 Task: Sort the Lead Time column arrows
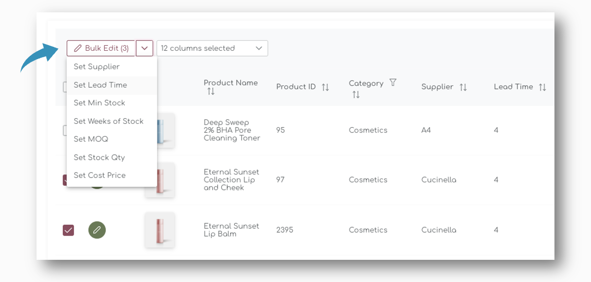[543, 87]
